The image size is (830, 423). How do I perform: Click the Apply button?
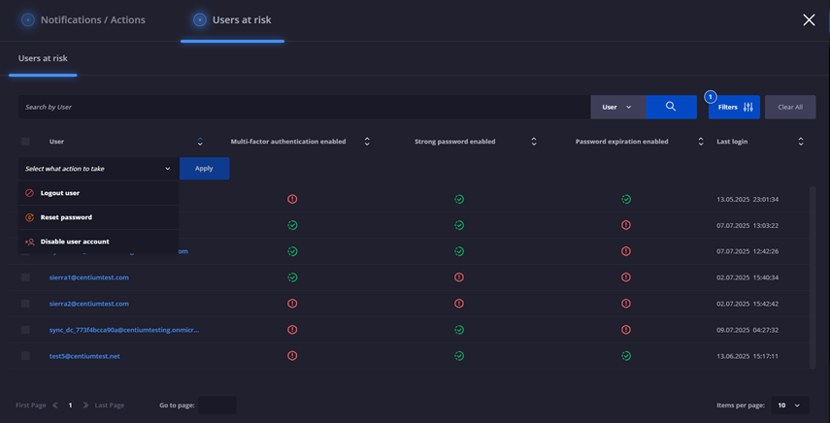(x=204, y=169)
